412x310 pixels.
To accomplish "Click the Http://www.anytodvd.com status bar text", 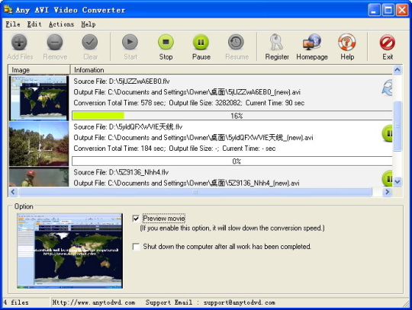I will click(94, 302).
